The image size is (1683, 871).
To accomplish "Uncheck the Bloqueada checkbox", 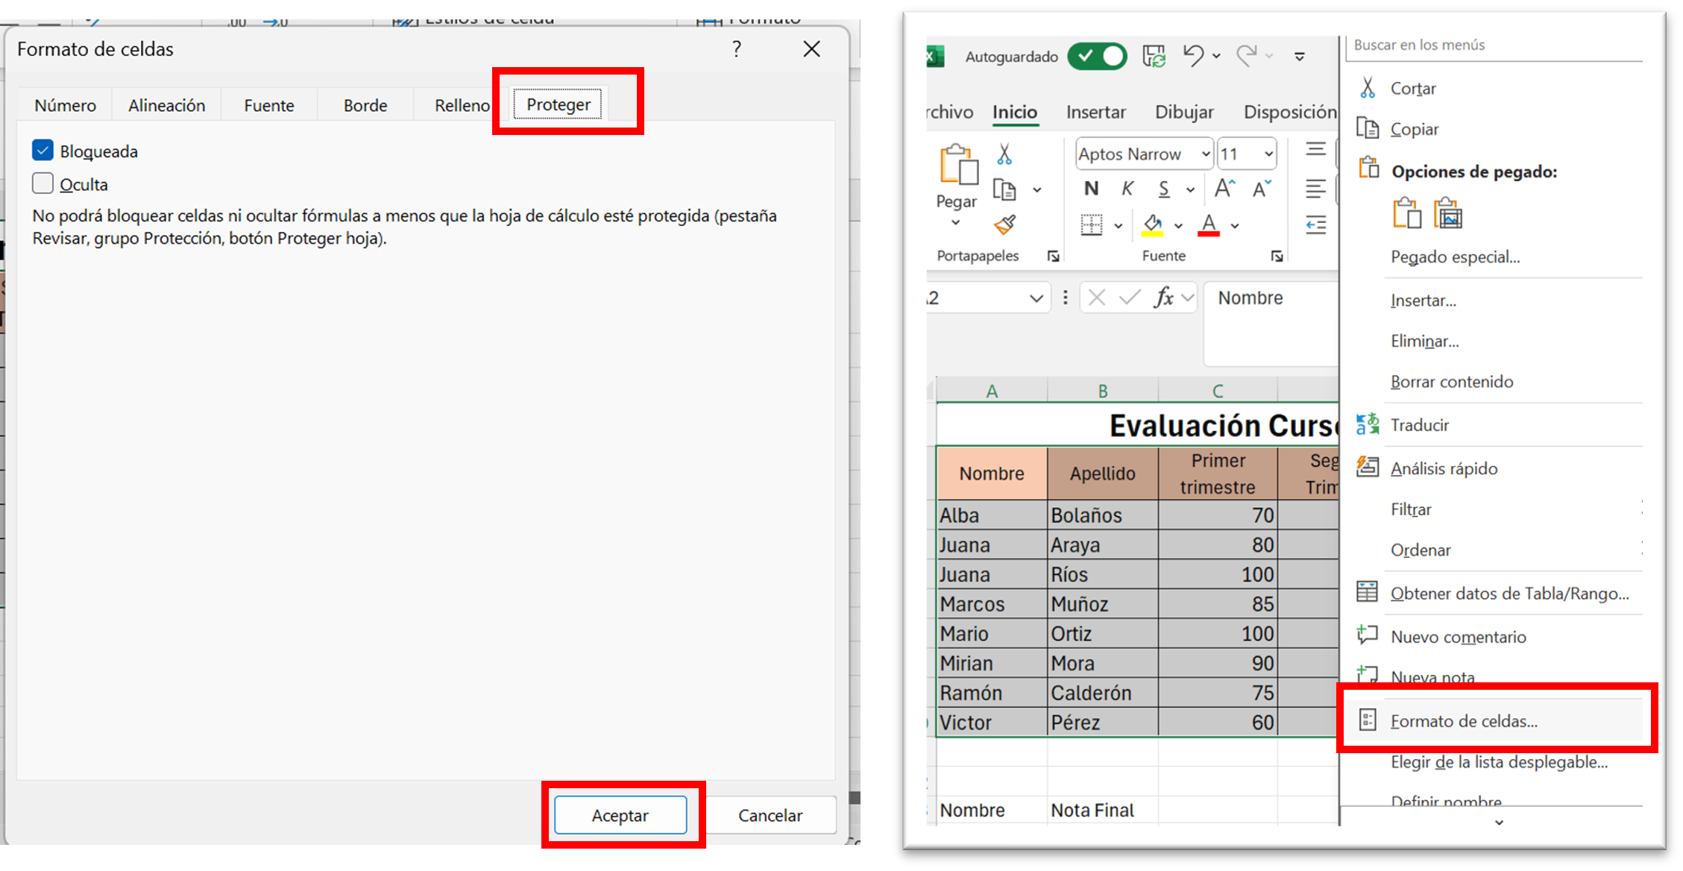I will tap(43, 151).
